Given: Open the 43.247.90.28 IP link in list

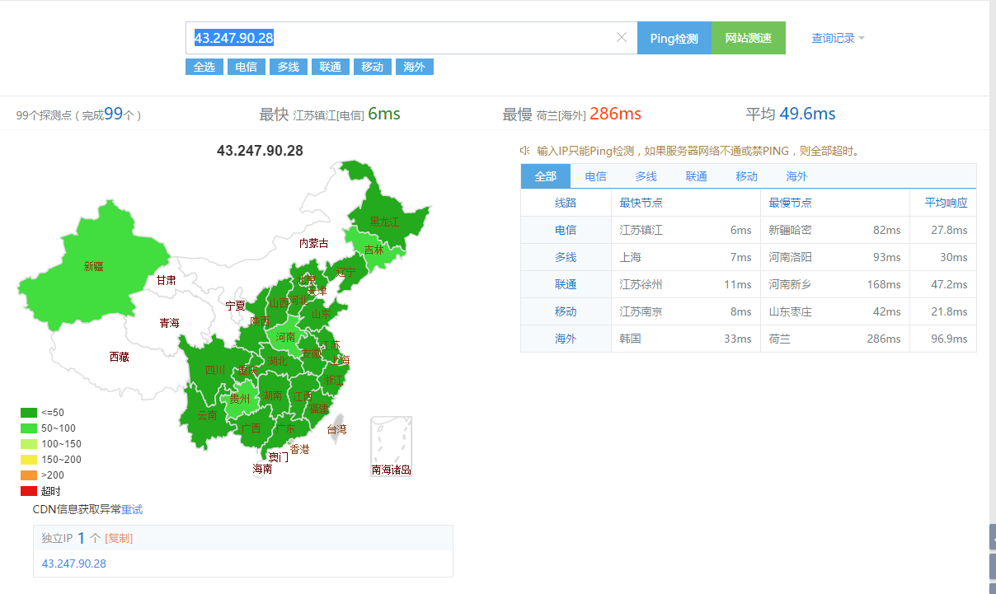Looking at the screenshot, I should pos(74,564).
